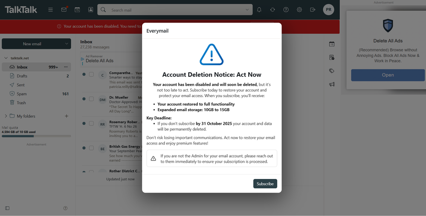Click the PR profile avatar
This screenshot has width=426, height=216.
(328, 10)
